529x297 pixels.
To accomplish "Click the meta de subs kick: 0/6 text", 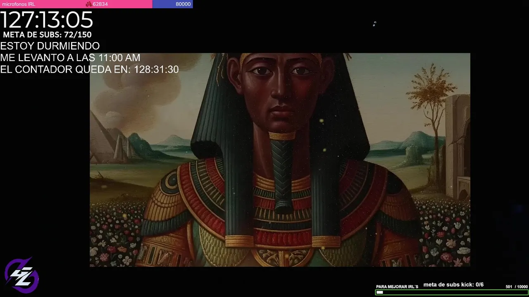I will point(453,285).
